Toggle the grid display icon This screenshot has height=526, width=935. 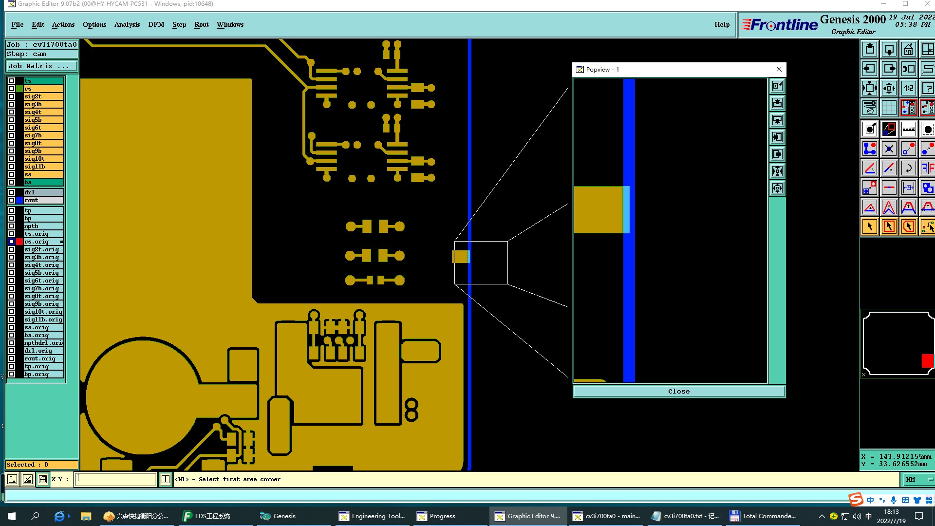tap(889, 108)
